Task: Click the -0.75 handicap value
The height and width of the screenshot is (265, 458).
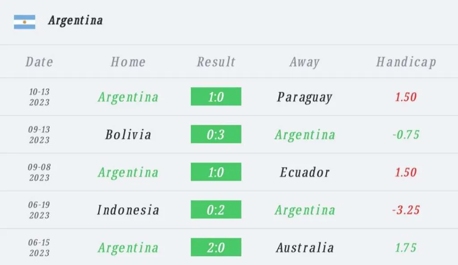Action: (406, 134)
